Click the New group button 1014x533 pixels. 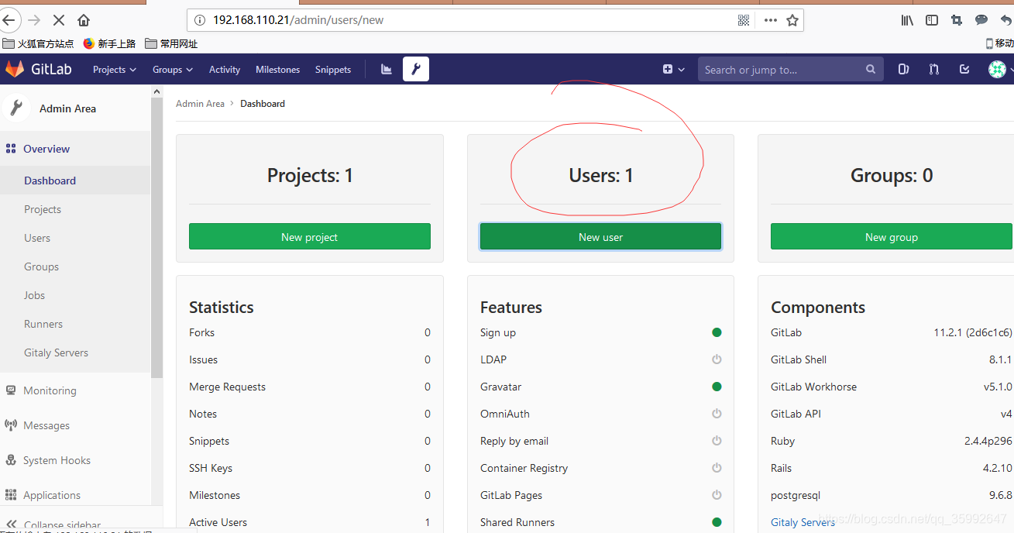click(x=892, y=236)
